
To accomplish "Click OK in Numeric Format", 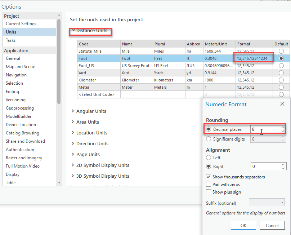I will pos(243,226).
